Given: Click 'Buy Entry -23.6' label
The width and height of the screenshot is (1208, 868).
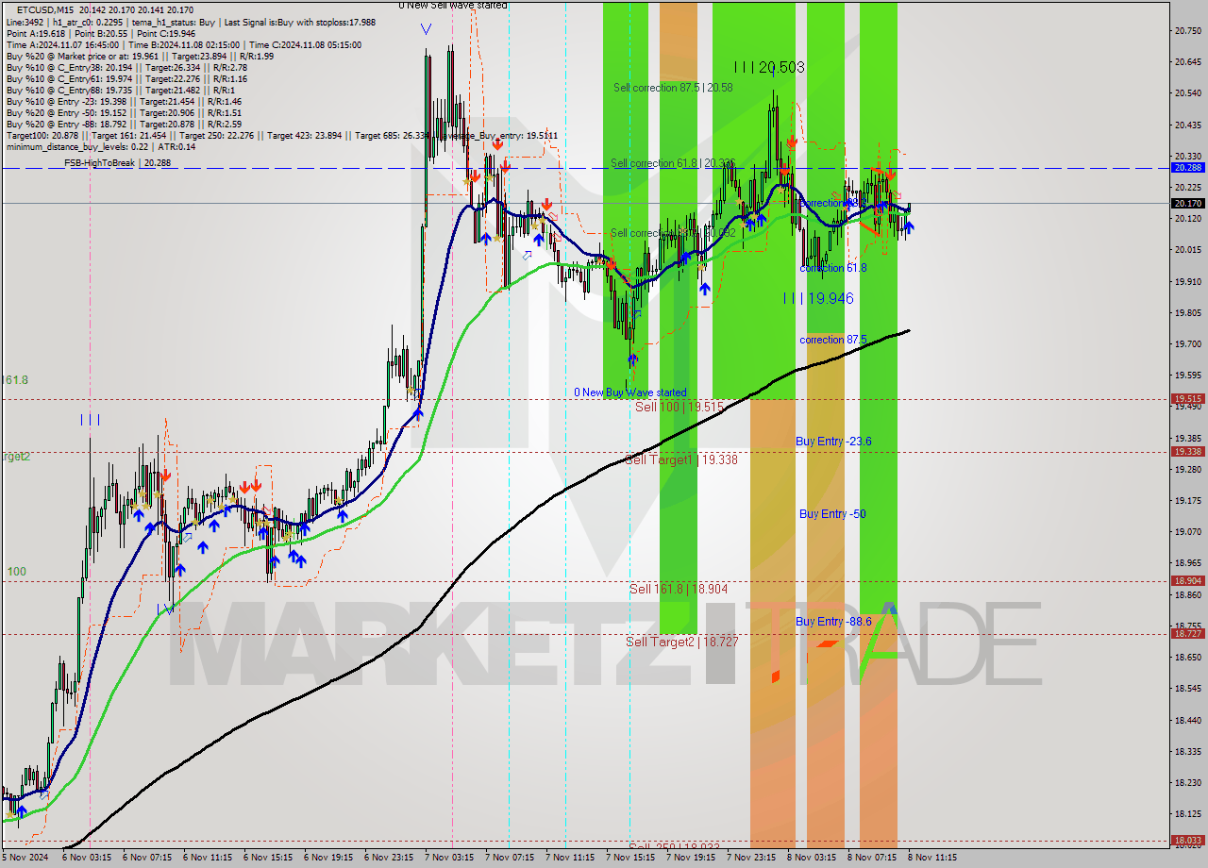Looking at the screenshot, I should click(x=833, y=442).
